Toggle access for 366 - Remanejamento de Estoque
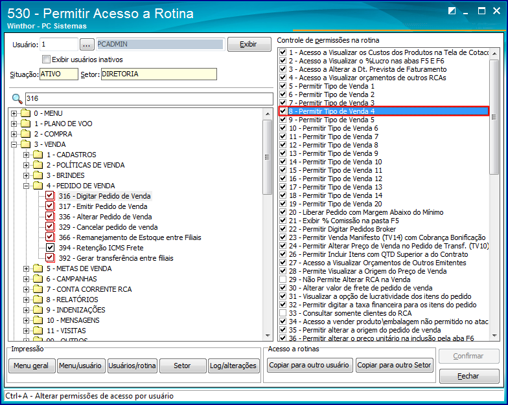508x405 pixels. point(50,237)
